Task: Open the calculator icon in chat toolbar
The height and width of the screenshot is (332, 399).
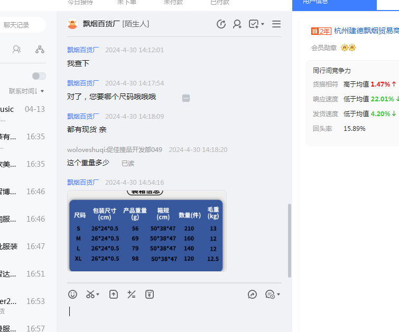Action: tap(132, 295)
